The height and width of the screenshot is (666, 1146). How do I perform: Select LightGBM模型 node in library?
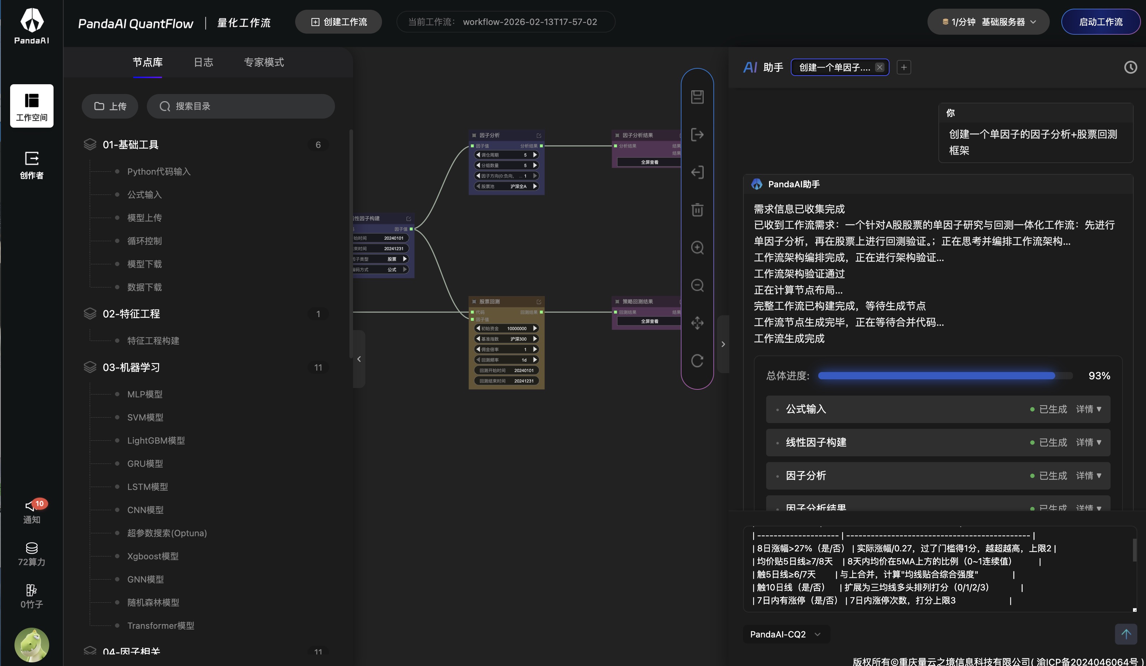(x=156, y=440)
